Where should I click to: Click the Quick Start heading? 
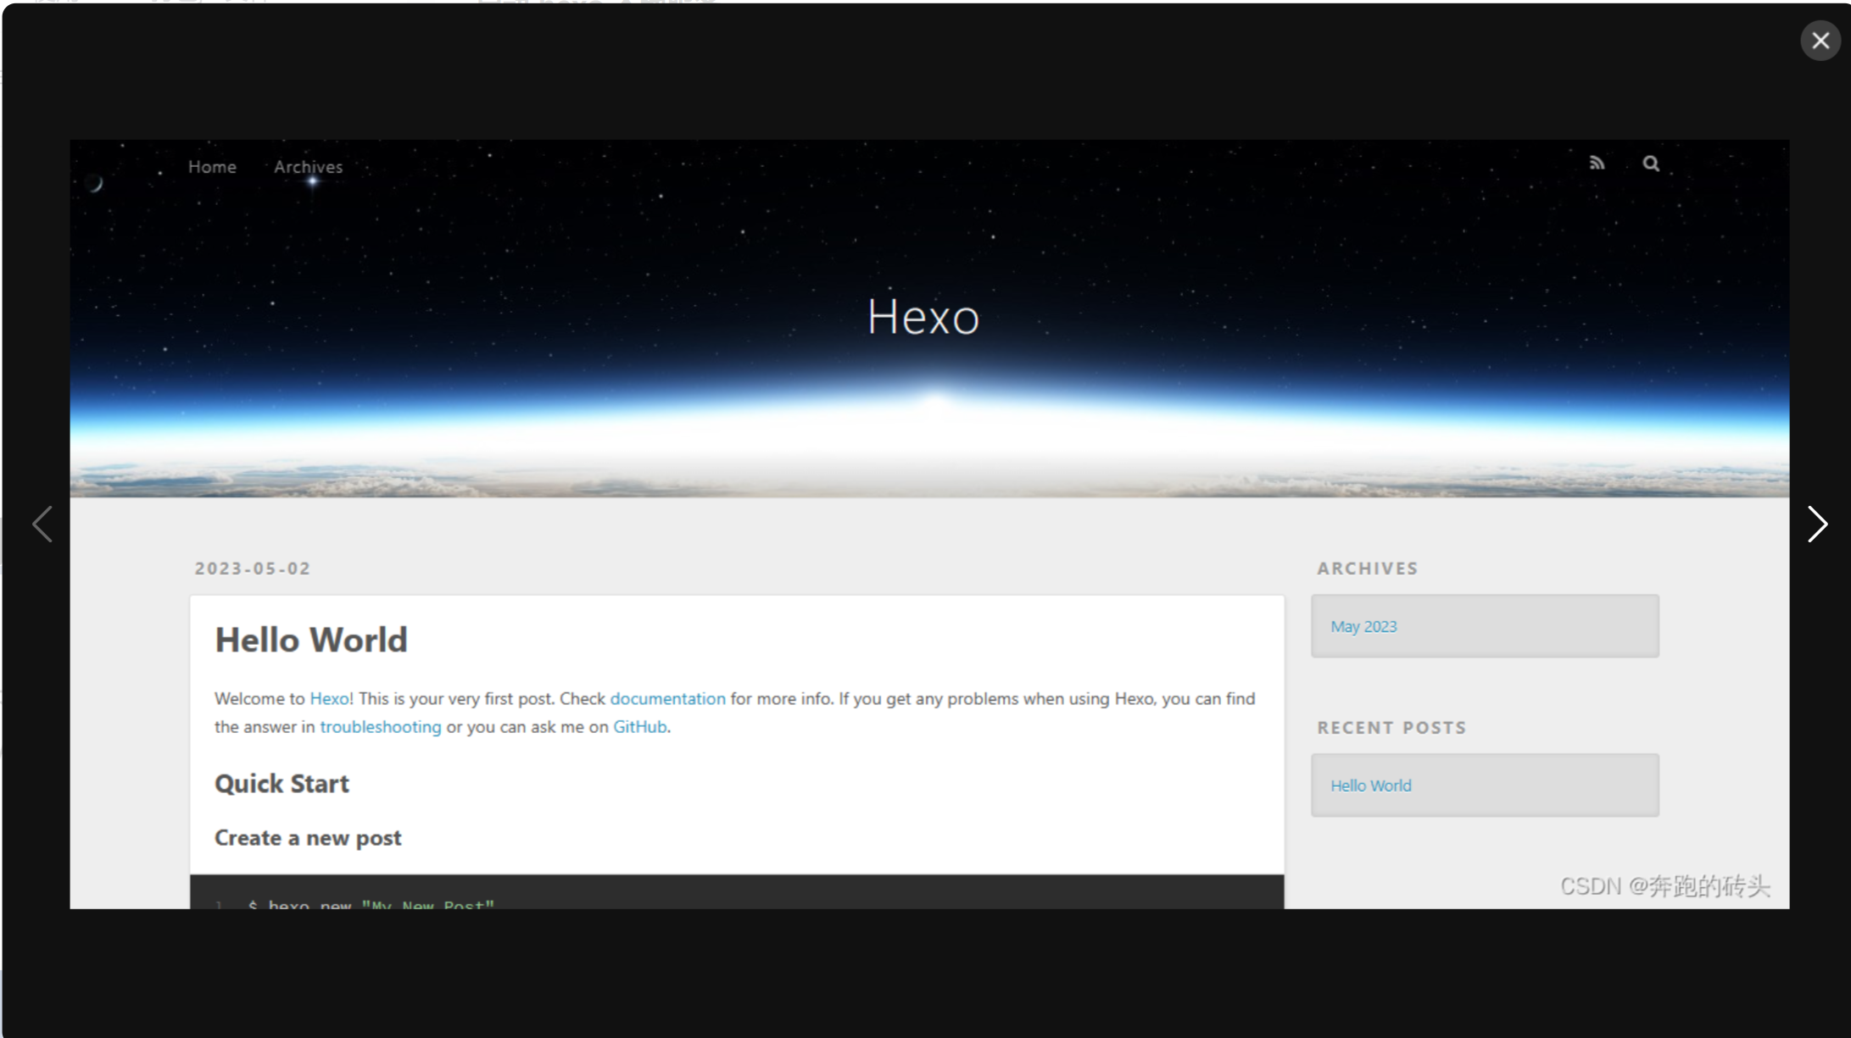[x=282, y=784]
